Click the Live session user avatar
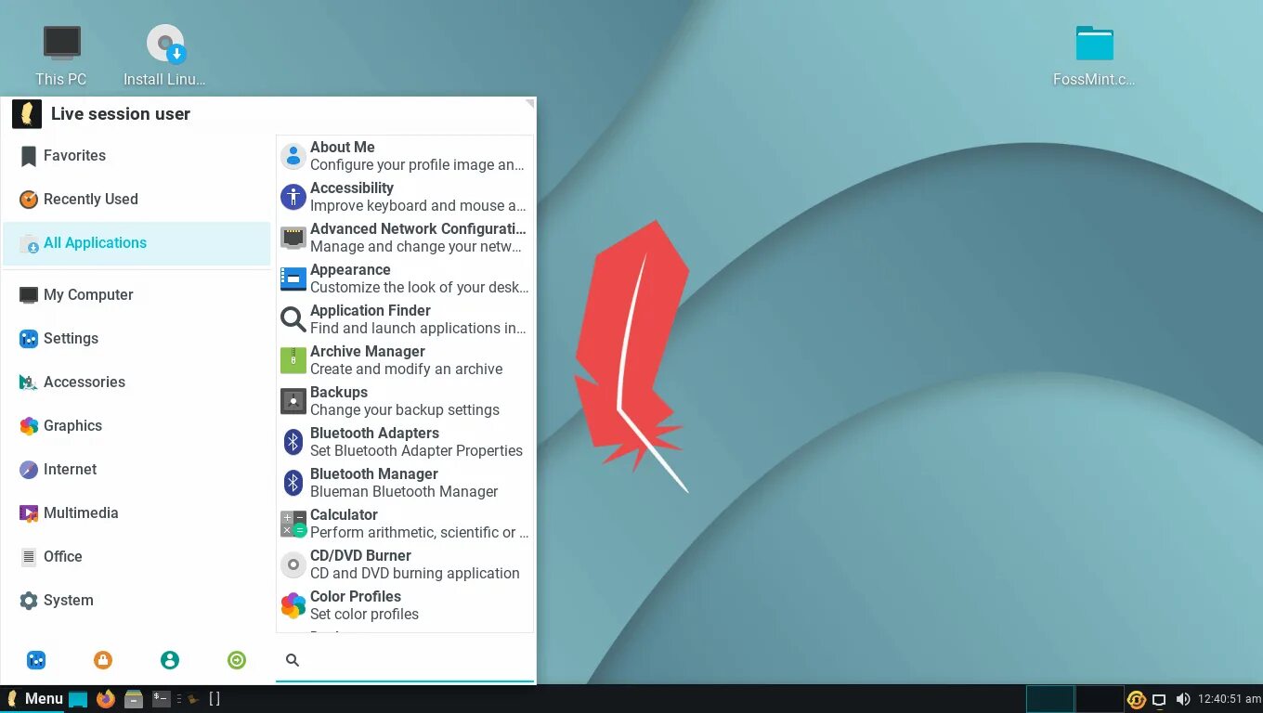1263x713 pixels. 27,114
